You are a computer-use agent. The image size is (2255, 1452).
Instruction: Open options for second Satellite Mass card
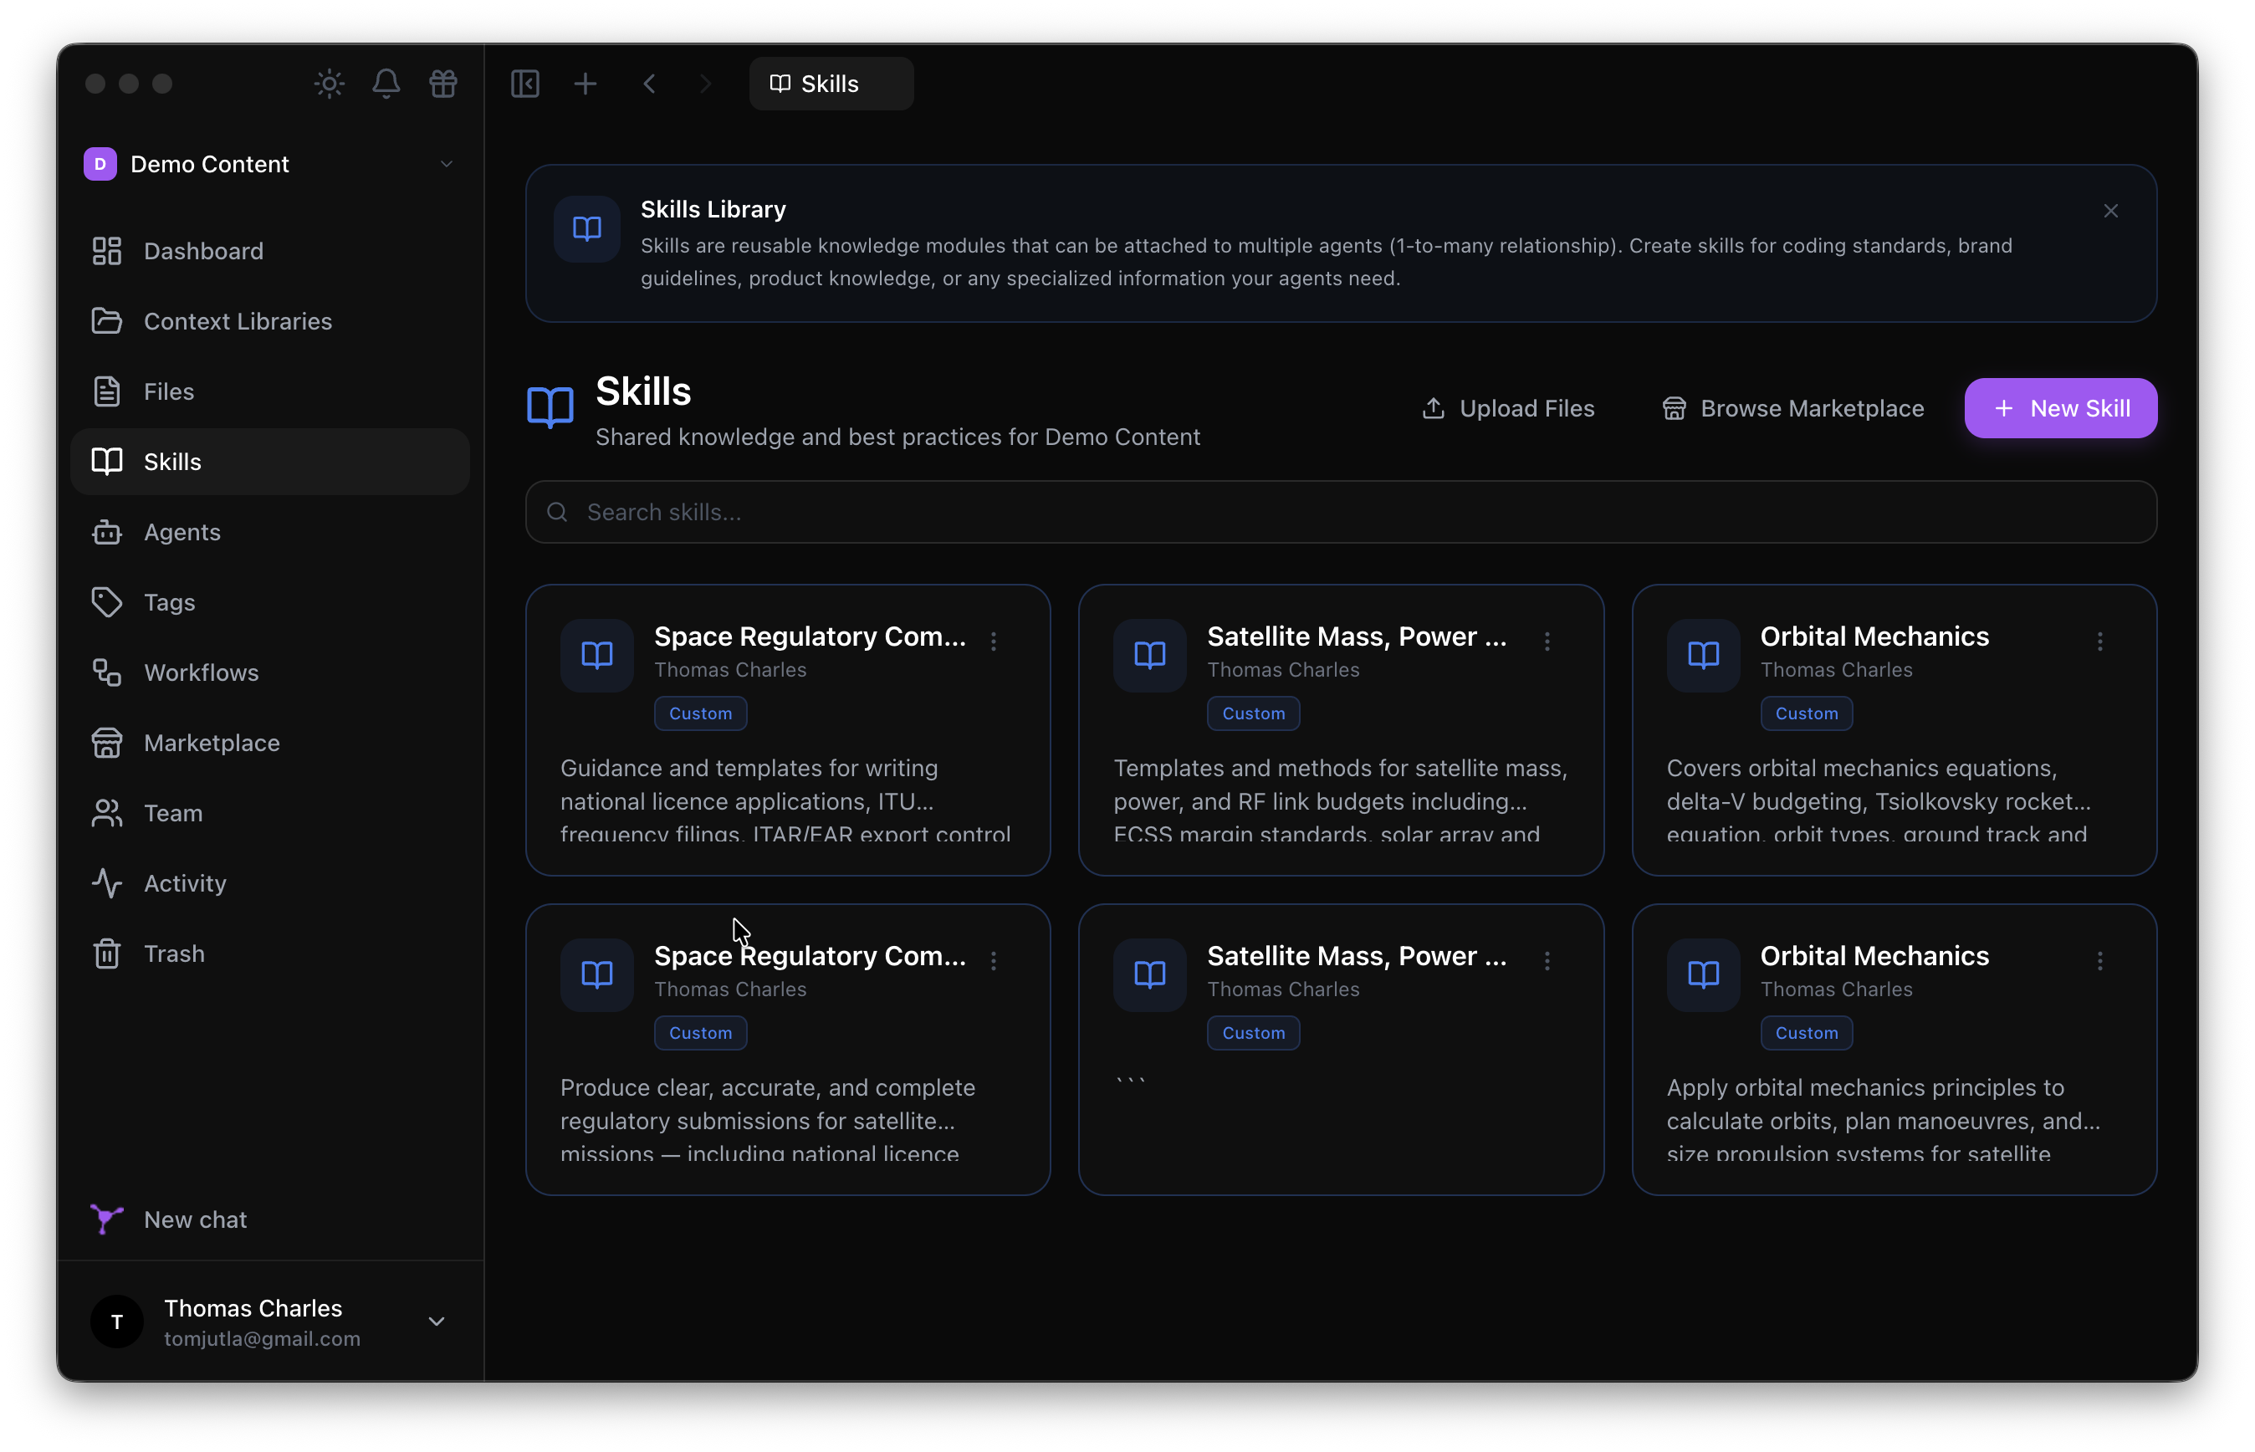1547,961
